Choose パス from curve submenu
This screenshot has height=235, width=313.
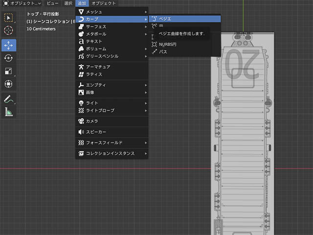[185, 52]
